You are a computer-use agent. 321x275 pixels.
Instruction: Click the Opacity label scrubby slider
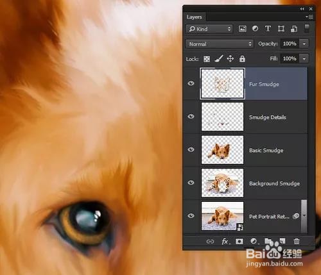pos(268,44)
